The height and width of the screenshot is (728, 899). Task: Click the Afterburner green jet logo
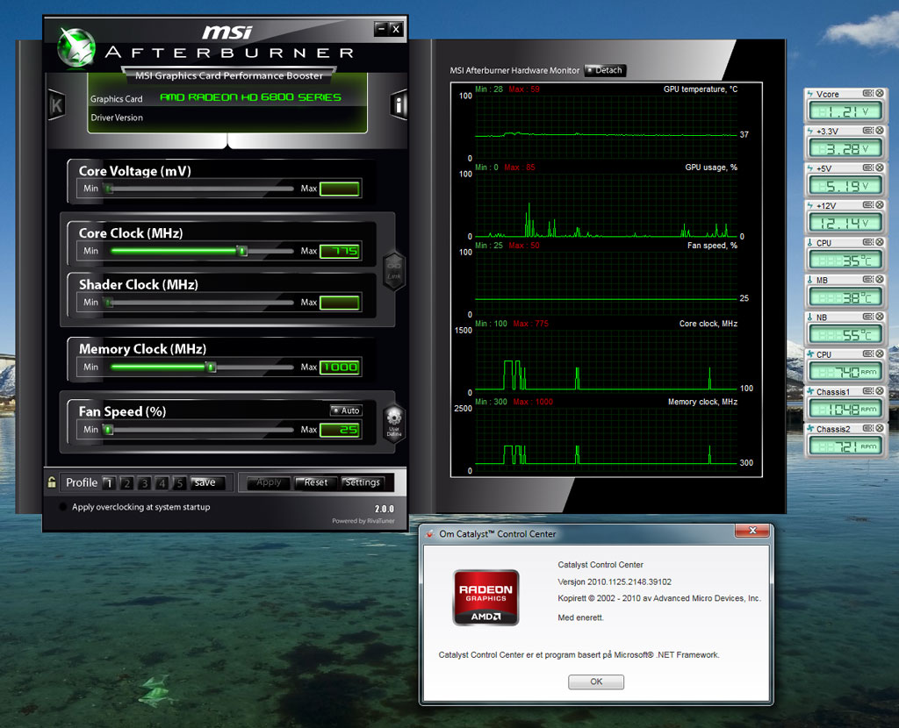pos(76,47)
